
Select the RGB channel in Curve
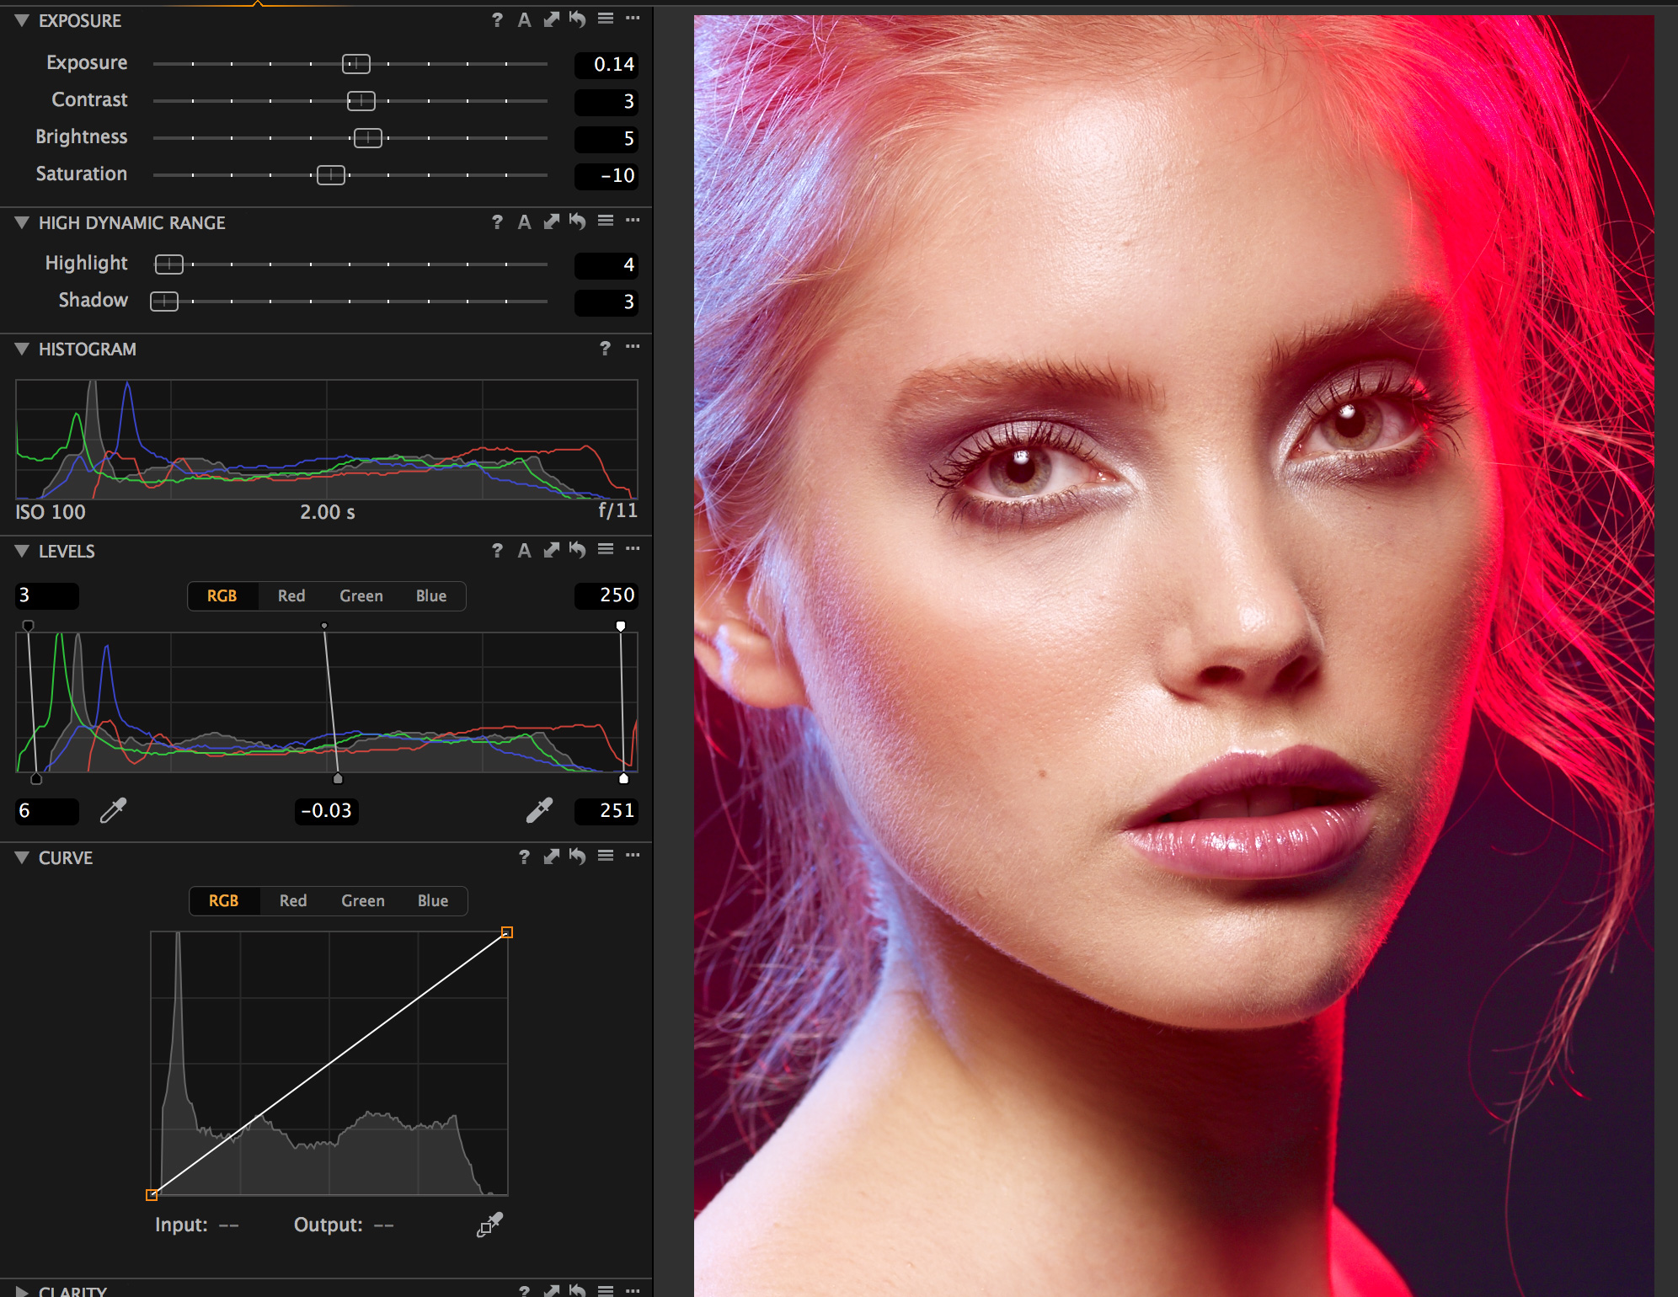click(224, 900)
